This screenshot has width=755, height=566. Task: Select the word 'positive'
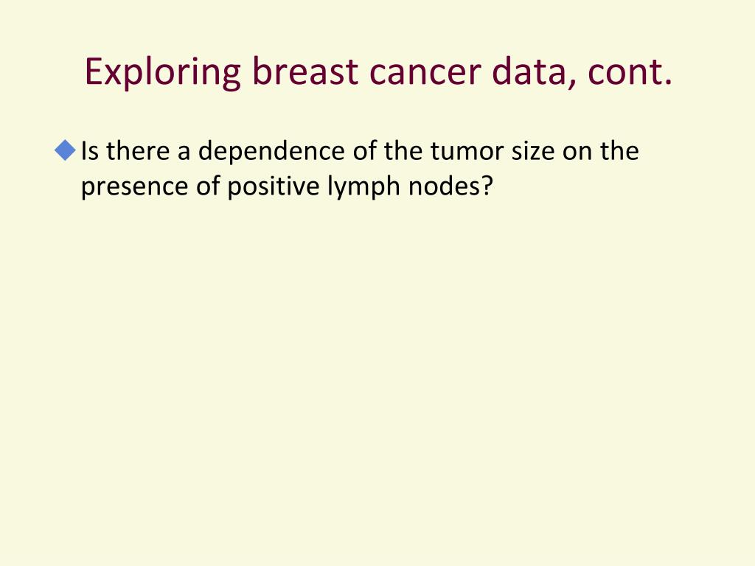273,186
